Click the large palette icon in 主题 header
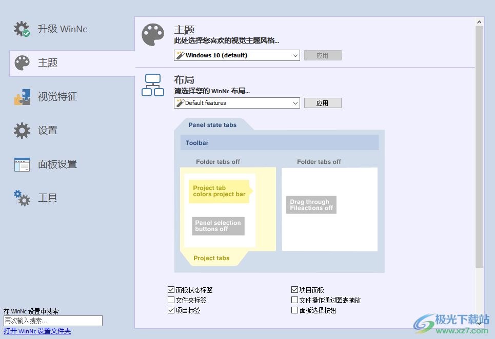The height and width of the screenshot is (339, 495). pyautogui.click(x=153, y=35)
